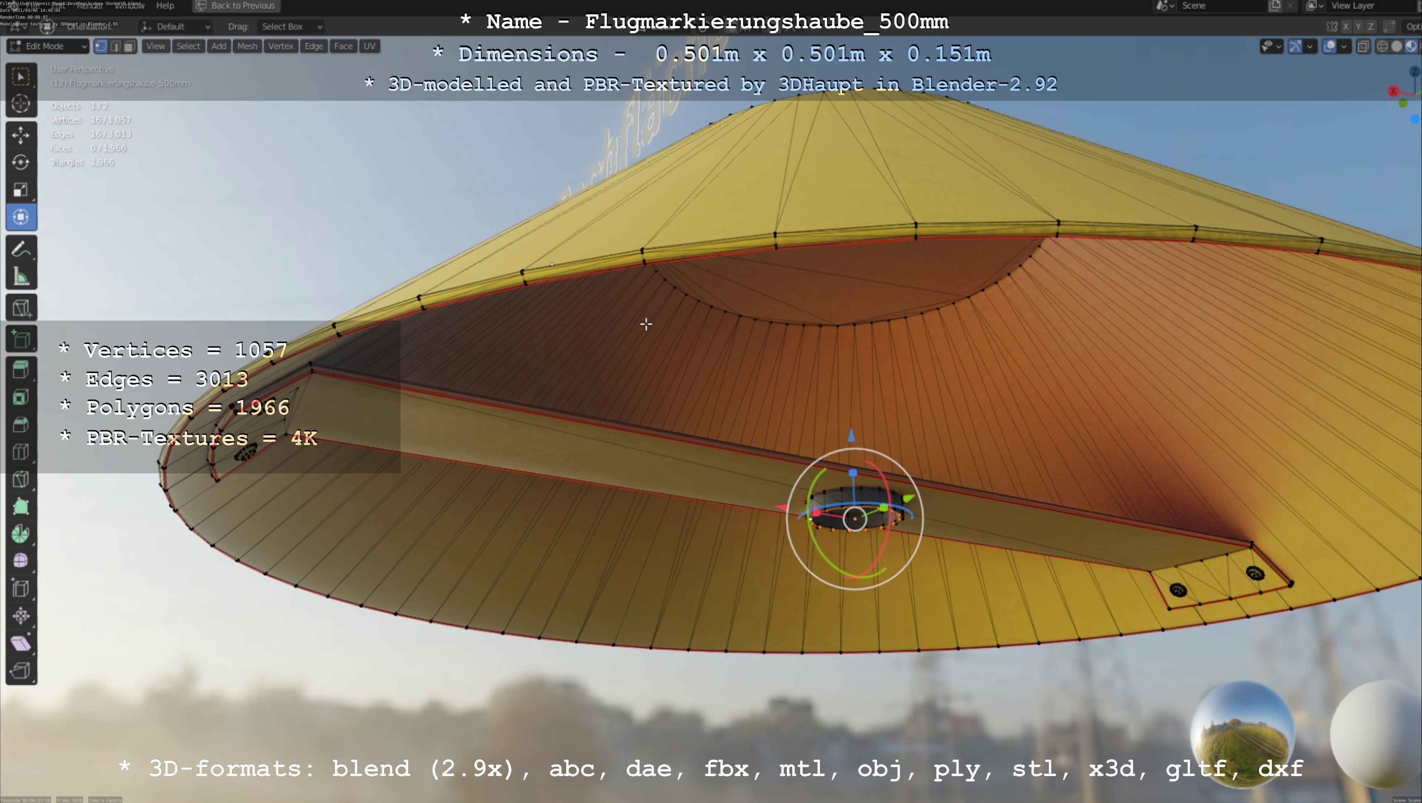Screen dimensions: 1422x803
Task: Select the Scale tool in toolbar
Action: tap(20, 190)
